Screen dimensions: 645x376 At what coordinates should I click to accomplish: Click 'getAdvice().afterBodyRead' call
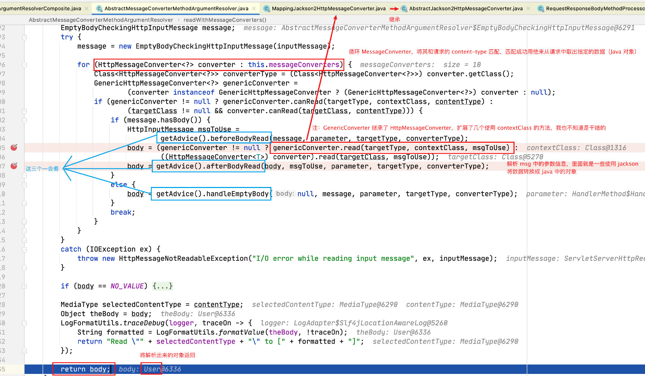(x=209, y=166)
